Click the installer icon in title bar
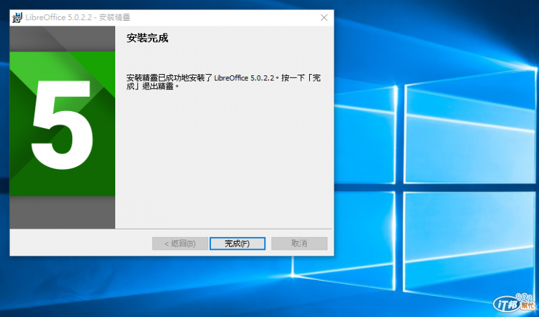Screen dimensions: 539x317 [x=17, y=17]
